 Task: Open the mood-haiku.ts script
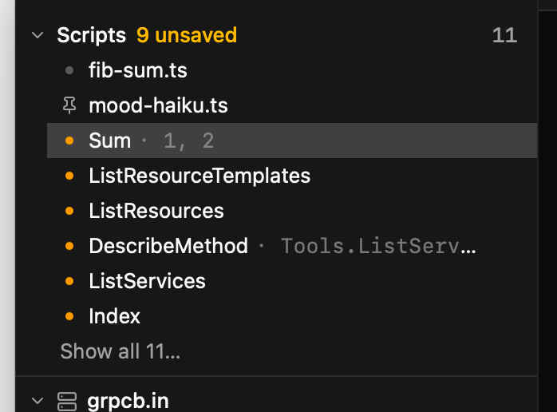(292, 105)
